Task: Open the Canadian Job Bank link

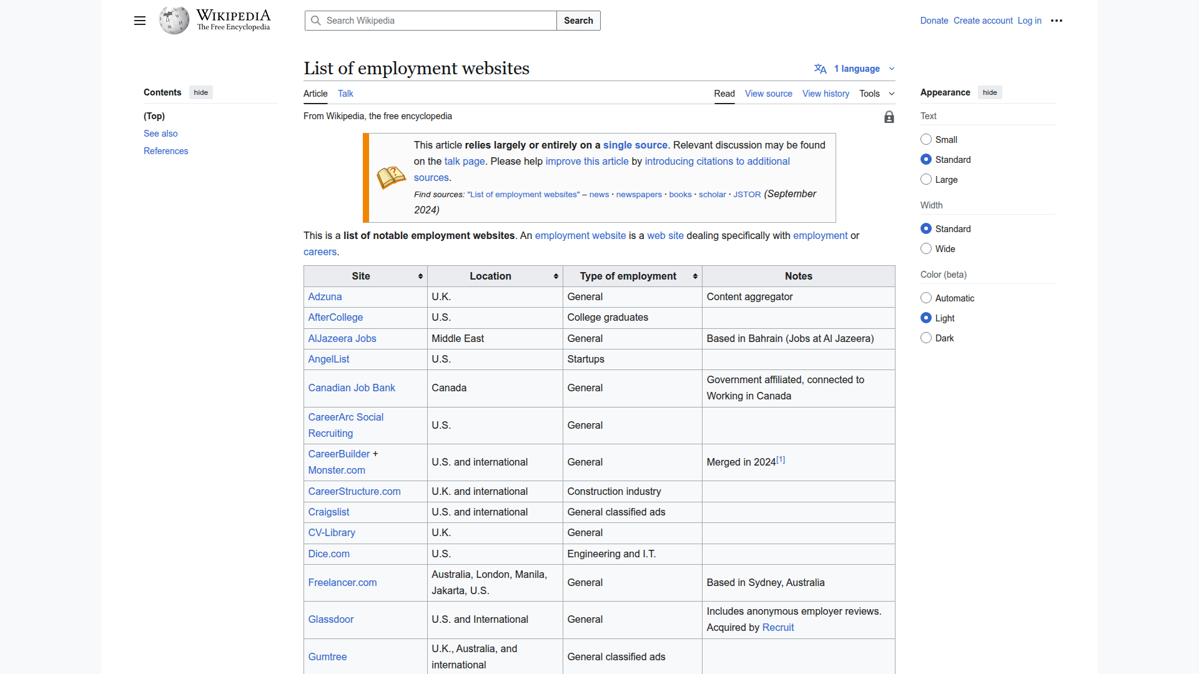Action: 352,388
